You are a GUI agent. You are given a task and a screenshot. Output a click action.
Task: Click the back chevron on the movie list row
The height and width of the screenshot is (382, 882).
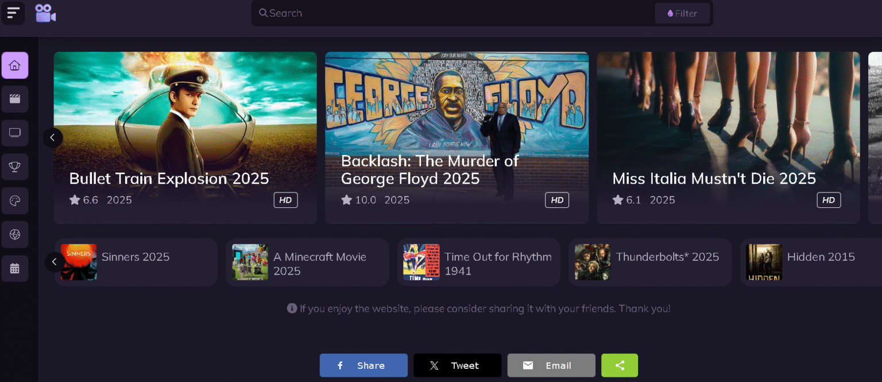point(54,261)
